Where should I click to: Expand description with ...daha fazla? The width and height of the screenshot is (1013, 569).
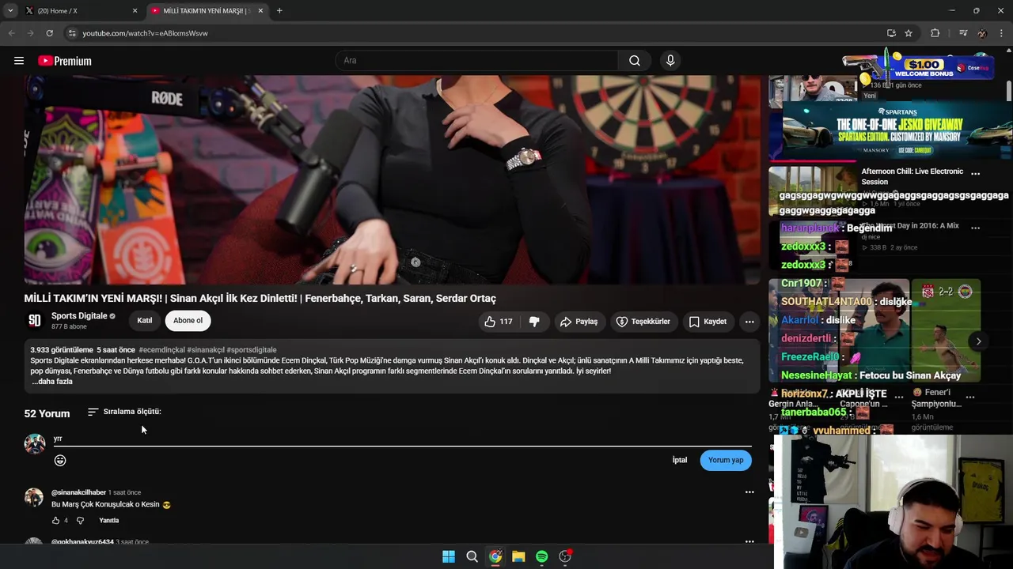pyautogui.click(x=52, y=382)
